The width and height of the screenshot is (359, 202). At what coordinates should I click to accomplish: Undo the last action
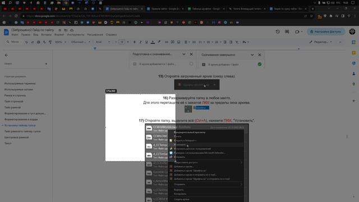pyautogui.click(x=26, y=42)
